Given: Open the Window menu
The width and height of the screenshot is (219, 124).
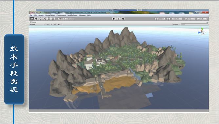Looking at the screenshot, I should [x=82, y=15].
